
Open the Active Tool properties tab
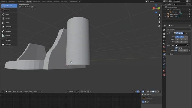tap(164, 30)
